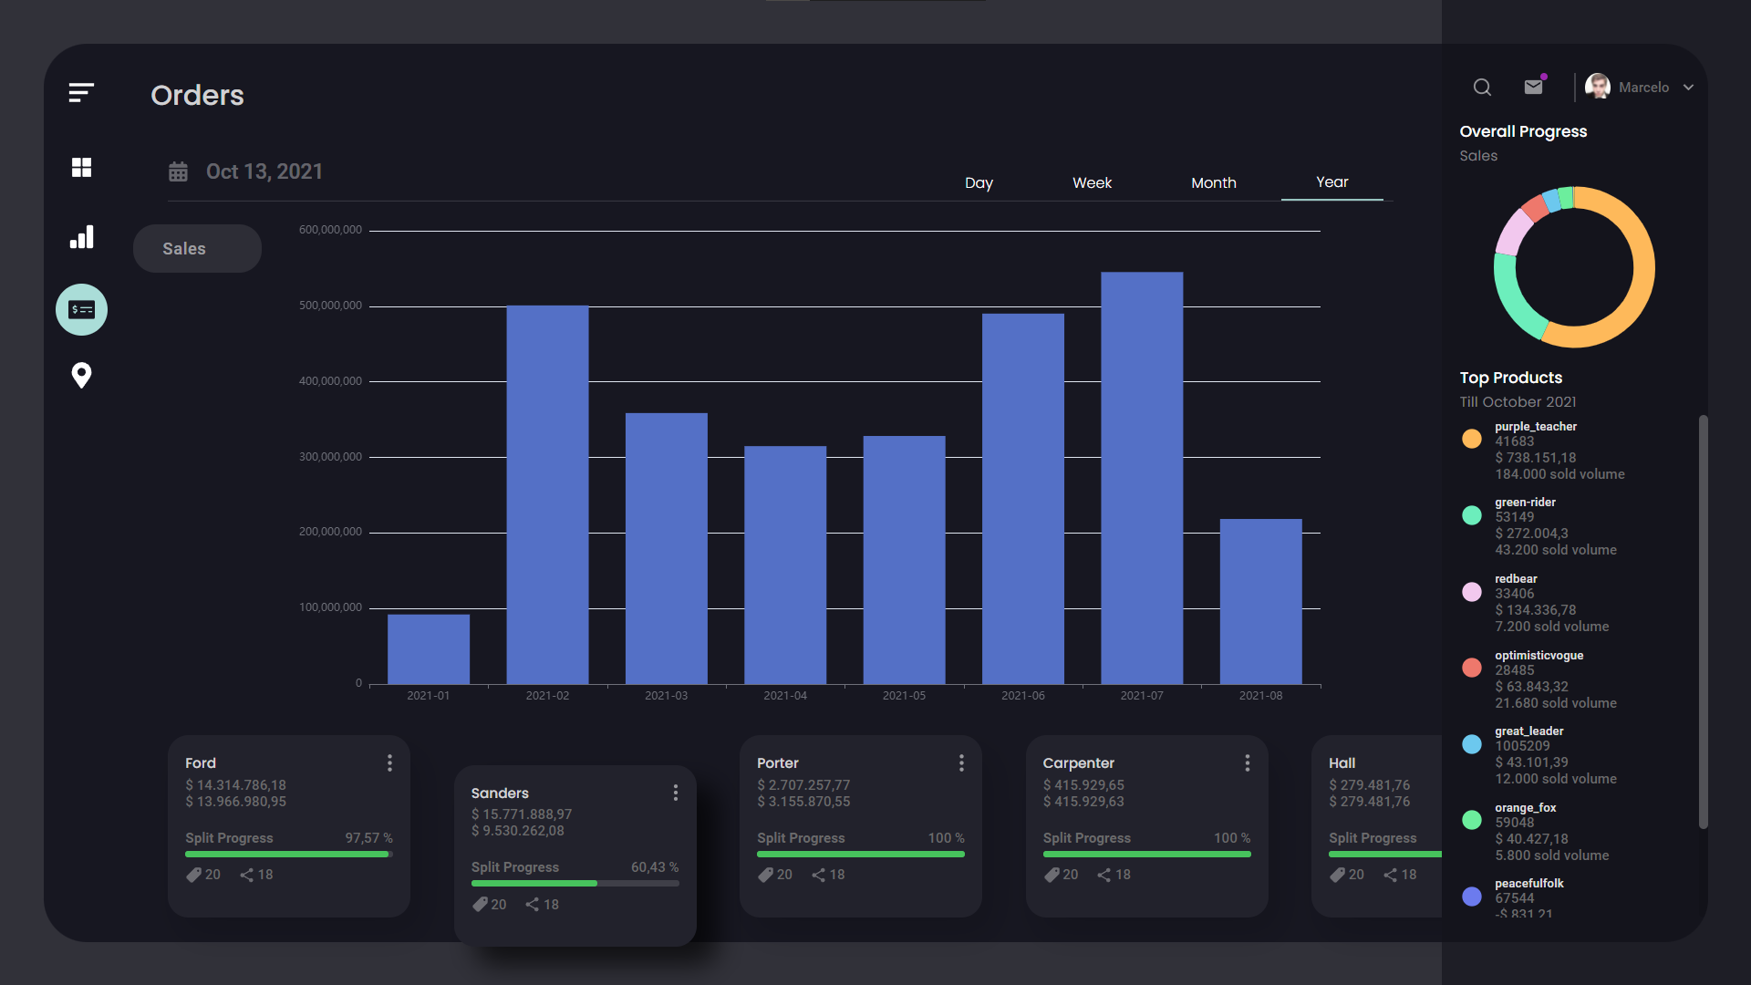The height and width of the screenshot is (985, 1751).
Task: Open the dashboard grid icon in sidebar
Action: 81,168
